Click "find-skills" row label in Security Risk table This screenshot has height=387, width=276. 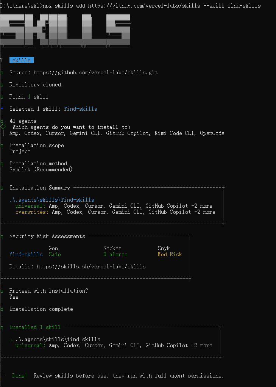click(x=26, y=254)
